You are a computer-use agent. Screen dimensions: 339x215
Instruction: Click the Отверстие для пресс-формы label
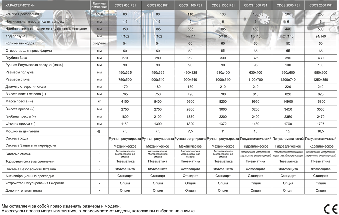pyautogui.click(x=28, y=51)
